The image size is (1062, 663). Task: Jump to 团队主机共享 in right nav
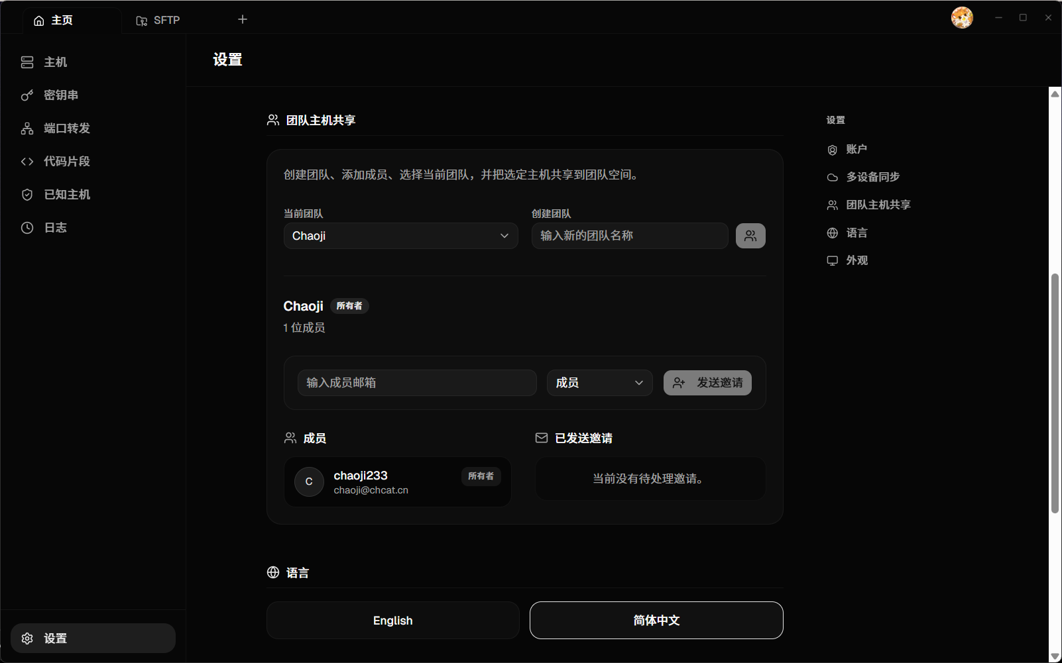coord(869,205)
